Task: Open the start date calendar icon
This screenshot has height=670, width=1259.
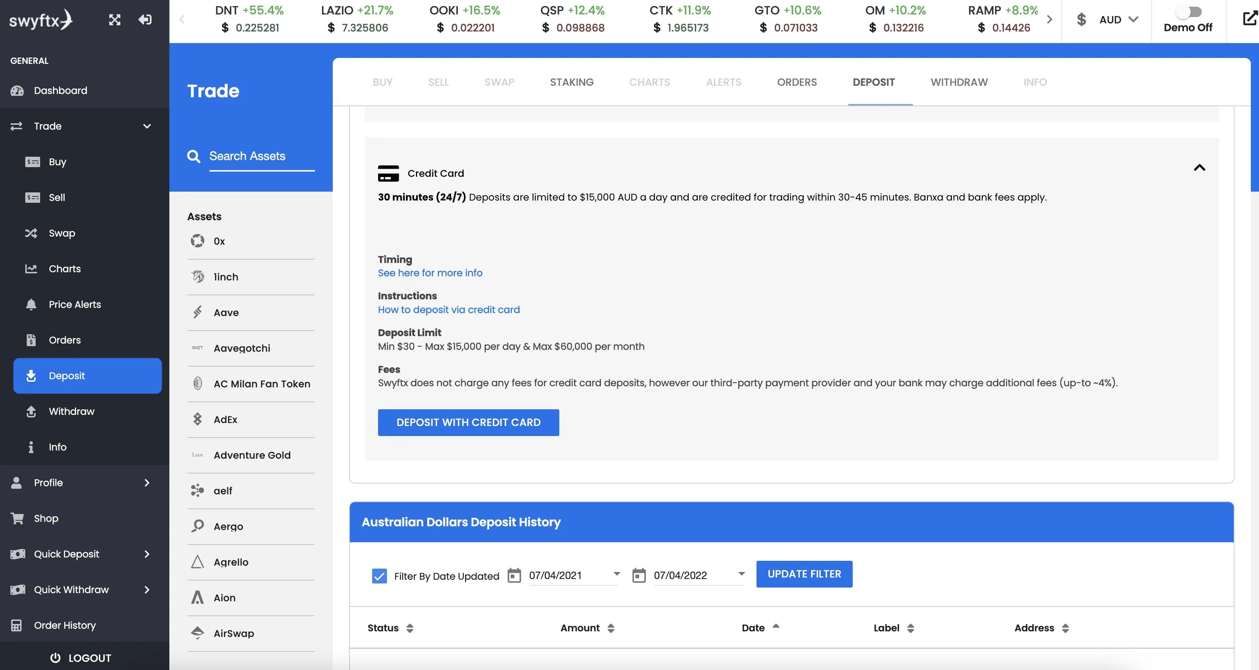Action: coord(514,575)
